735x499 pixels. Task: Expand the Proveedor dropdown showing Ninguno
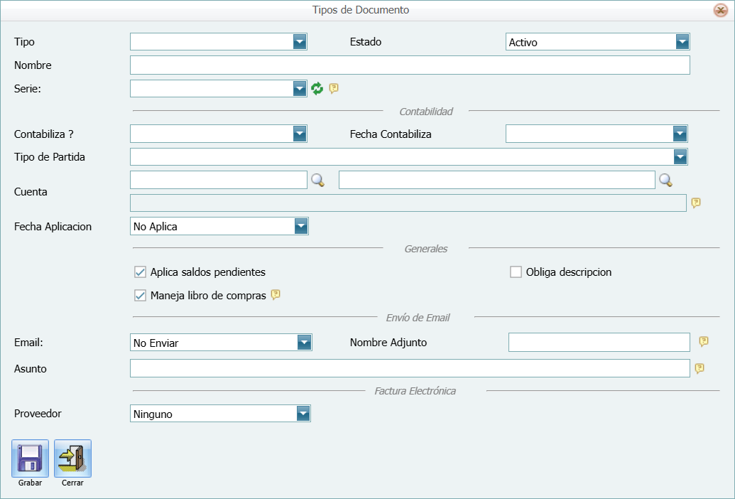pos(303,414)
